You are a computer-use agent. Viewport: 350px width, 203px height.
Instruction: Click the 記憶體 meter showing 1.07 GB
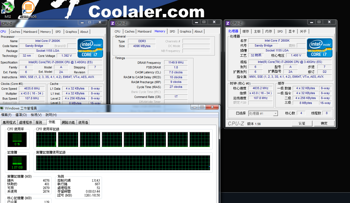(17, 163)
